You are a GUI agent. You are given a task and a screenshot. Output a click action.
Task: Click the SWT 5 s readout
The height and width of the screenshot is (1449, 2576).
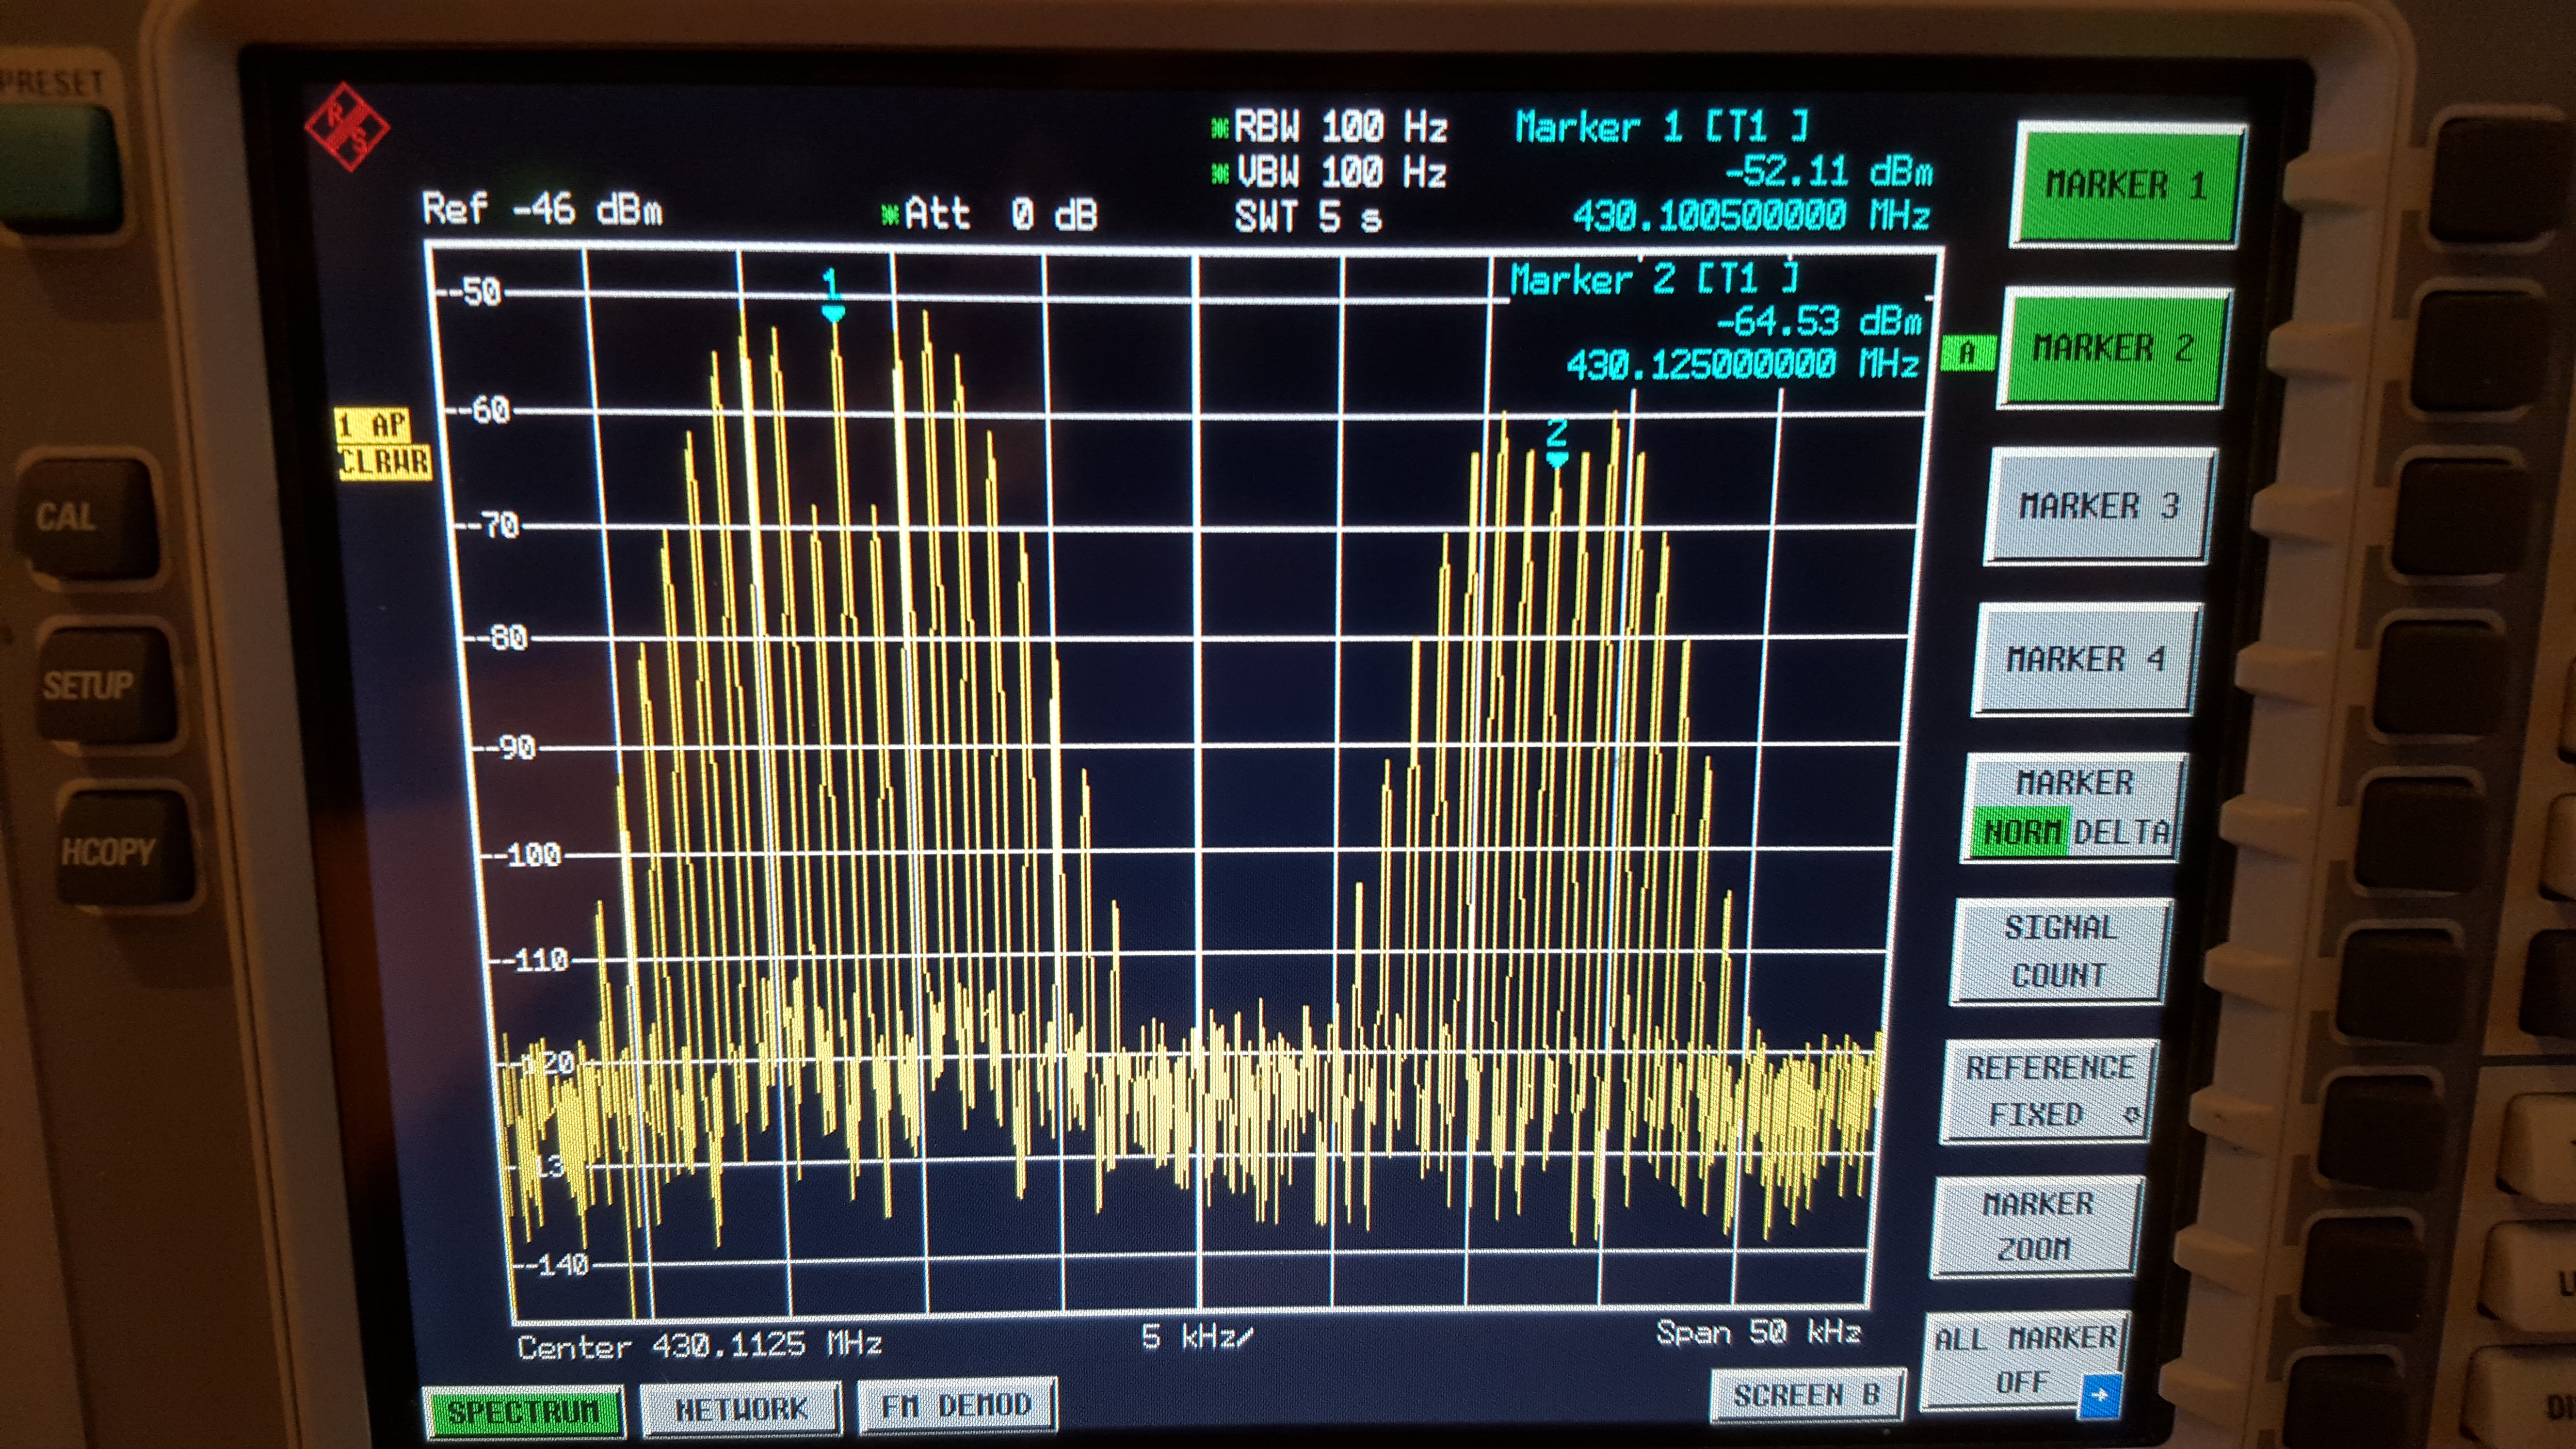click(x=1309, y=217)
